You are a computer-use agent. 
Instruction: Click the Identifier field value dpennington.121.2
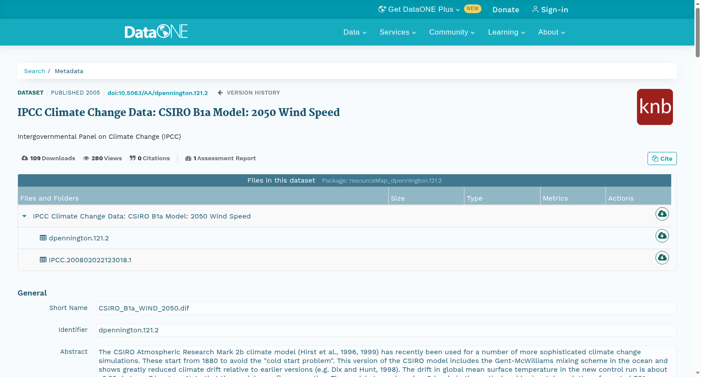pos(386,330)
